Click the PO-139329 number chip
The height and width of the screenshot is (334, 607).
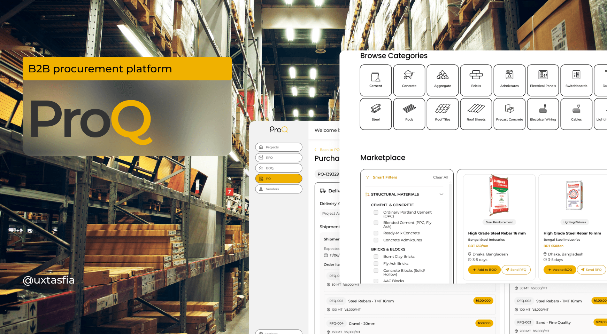(328, 174)
